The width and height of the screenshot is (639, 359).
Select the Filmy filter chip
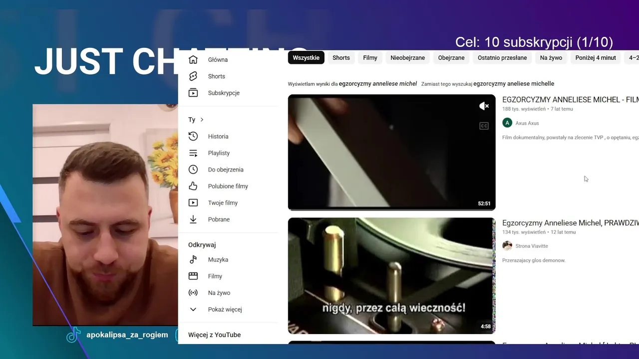point(370,58)
